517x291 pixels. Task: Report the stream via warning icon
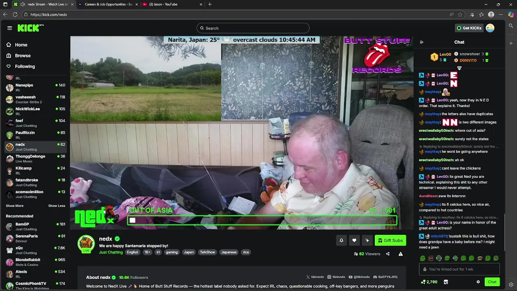coord(401,254)
